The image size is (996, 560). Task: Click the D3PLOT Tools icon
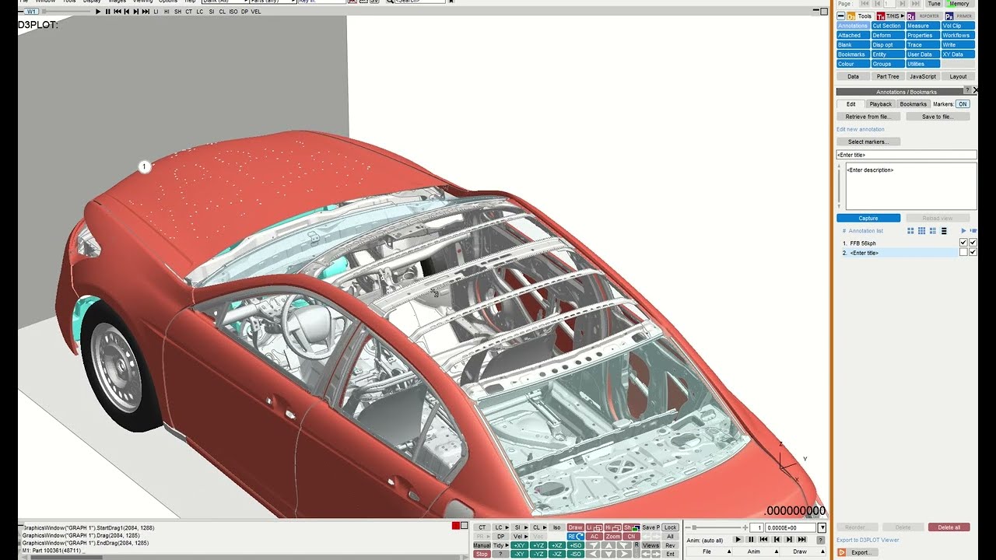851,16
